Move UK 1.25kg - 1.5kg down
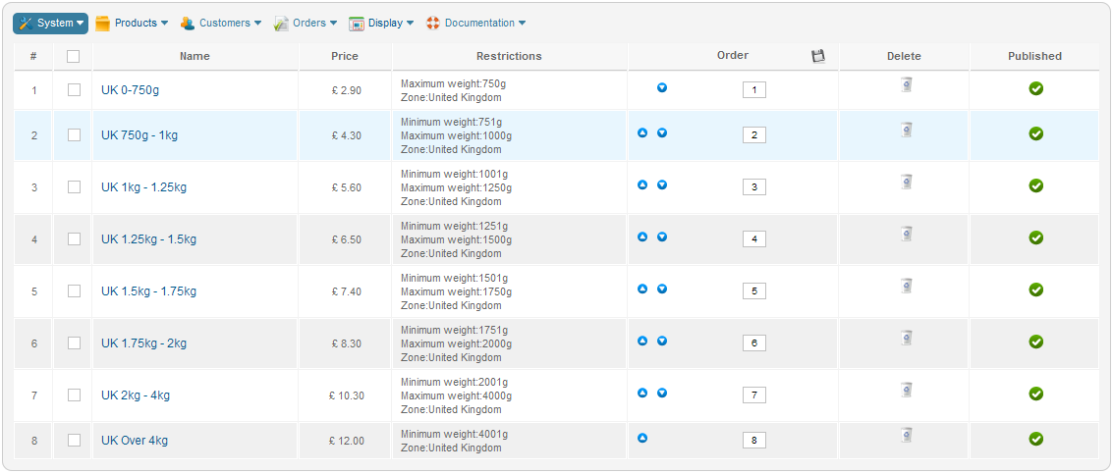 pos(661,237)
